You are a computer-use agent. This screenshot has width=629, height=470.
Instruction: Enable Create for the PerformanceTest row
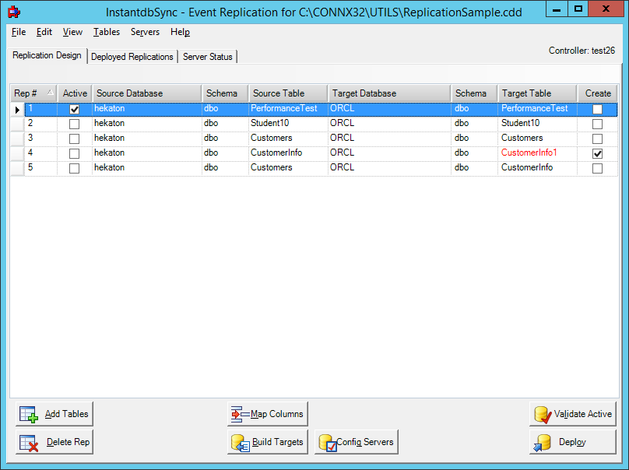597,109
